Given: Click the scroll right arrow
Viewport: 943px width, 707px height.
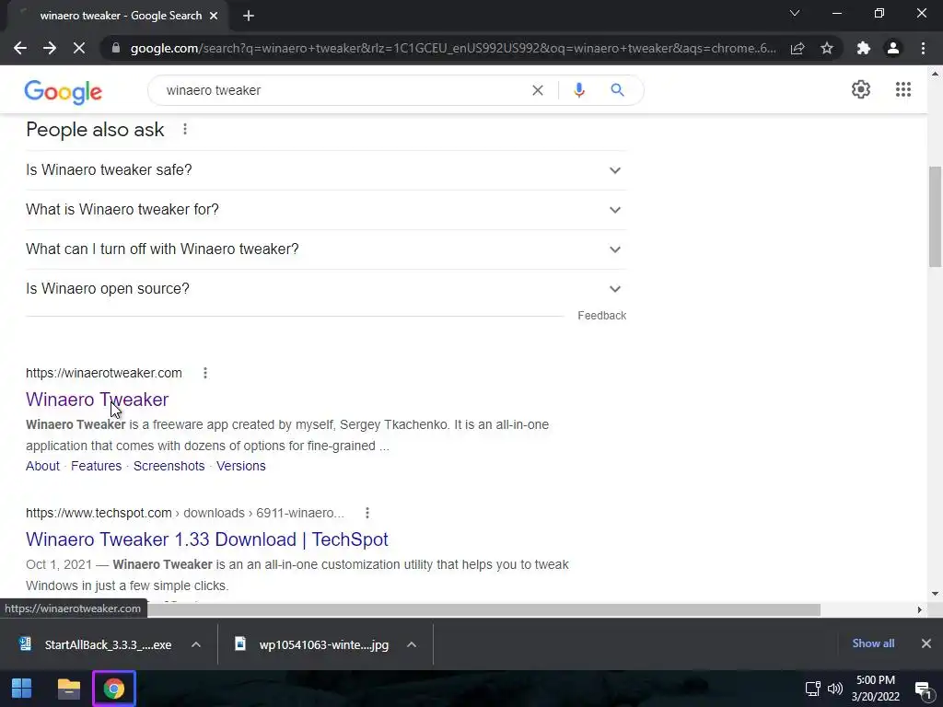Looking at the screenshot, I should tap(919, 610).
